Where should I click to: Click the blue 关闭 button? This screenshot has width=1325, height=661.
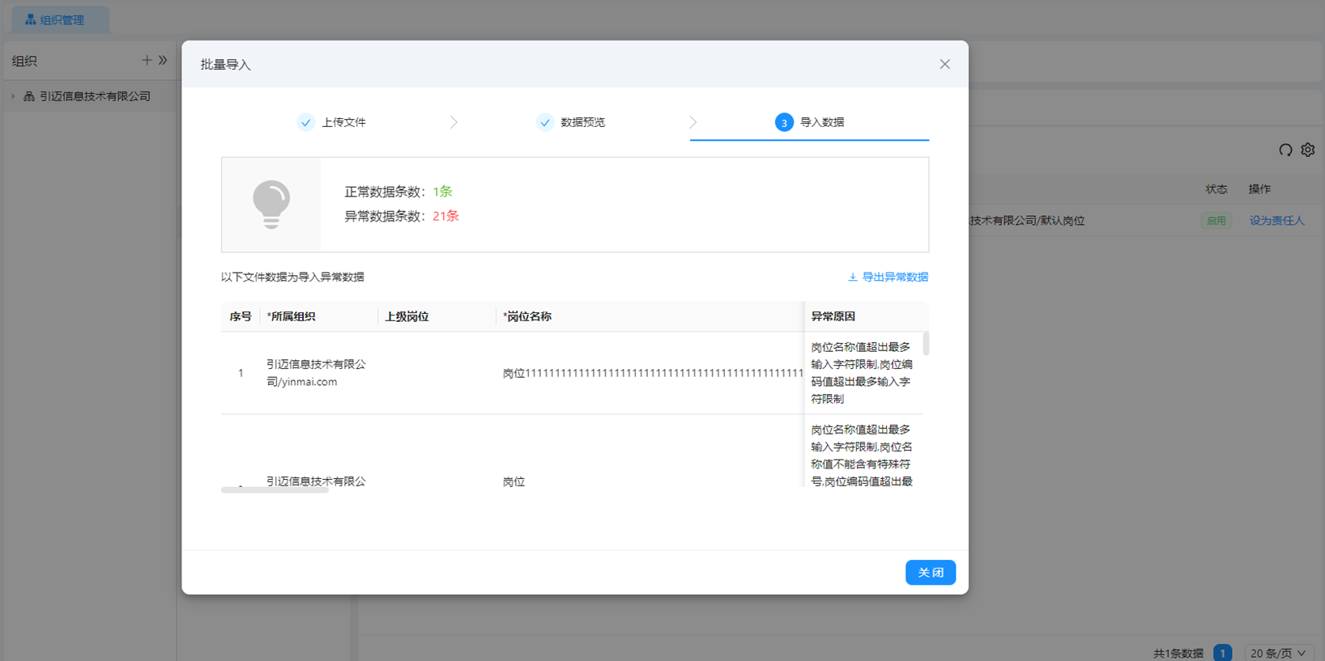point(930,572)
